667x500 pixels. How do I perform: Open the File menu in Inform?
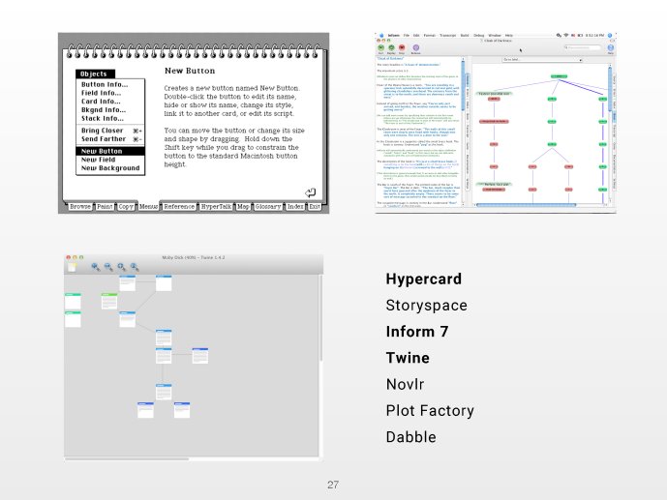click(x=407, y=35)
